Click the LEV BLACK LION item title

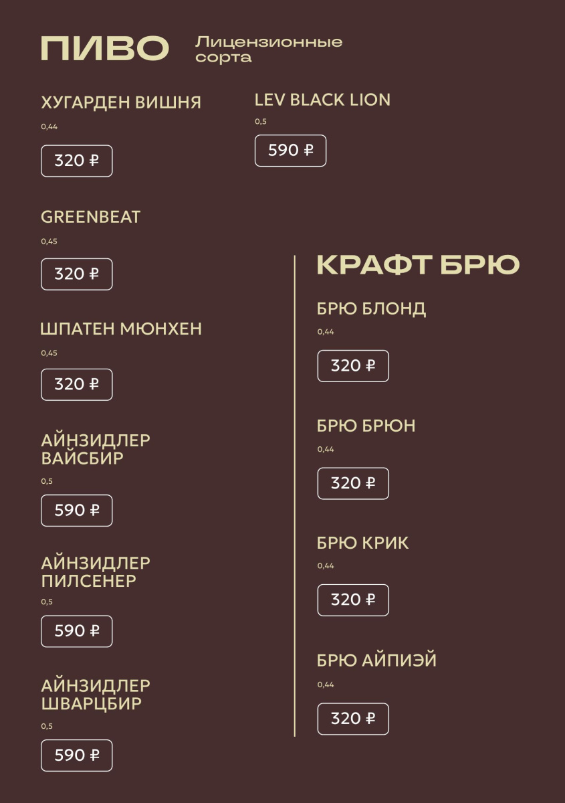pyautogui.click(x=322, y=100)
